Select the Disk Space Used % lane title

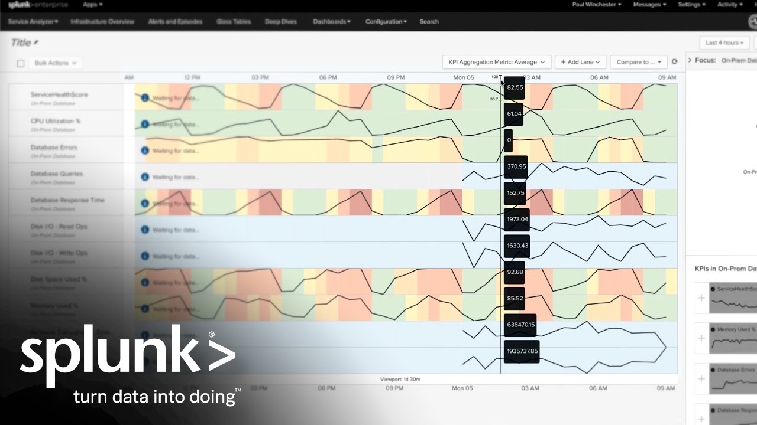(x=59, y=279)
